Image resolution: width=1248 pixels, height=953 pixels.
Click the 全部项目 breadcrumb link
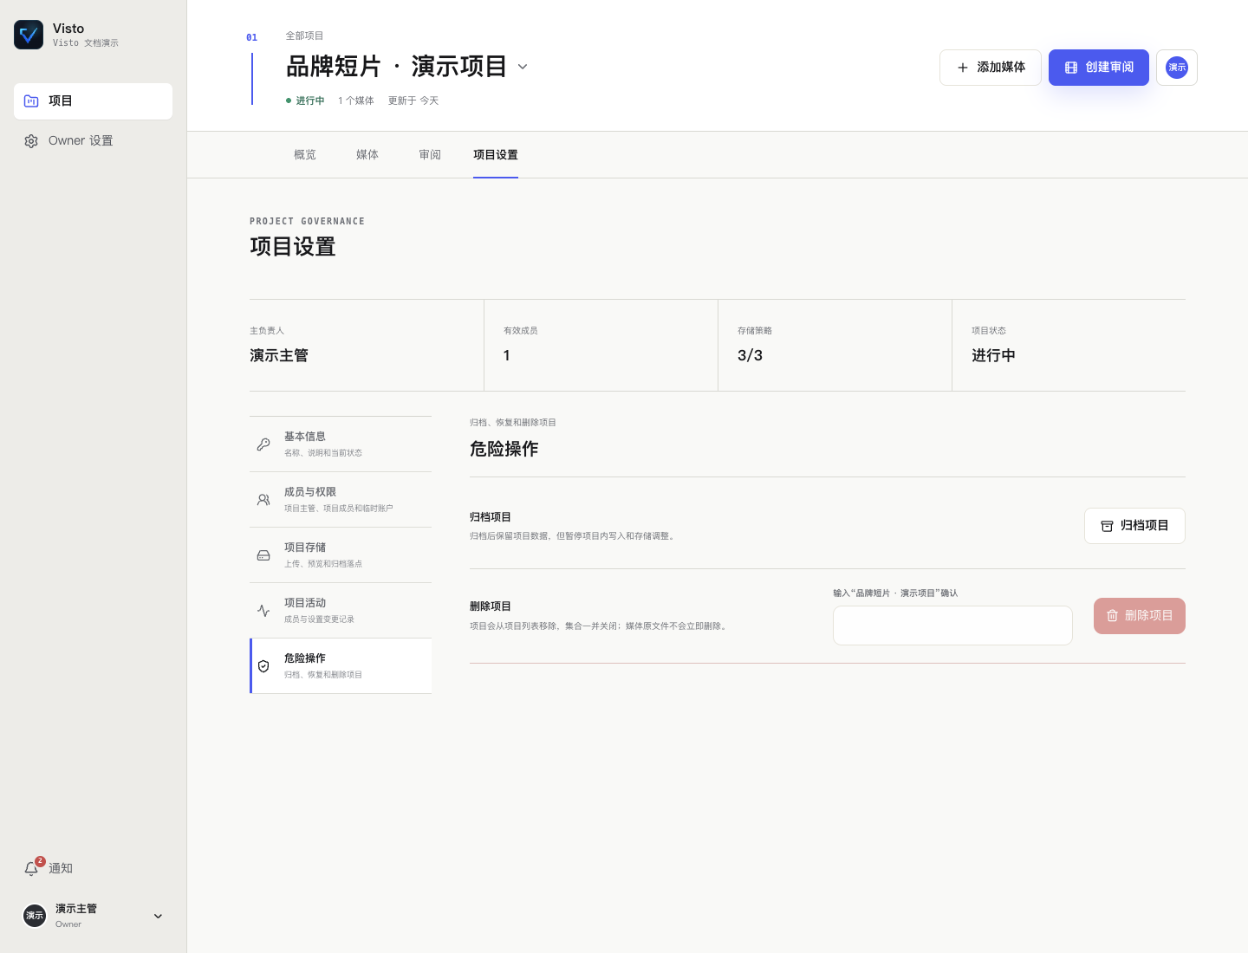[x=305, y=36]
